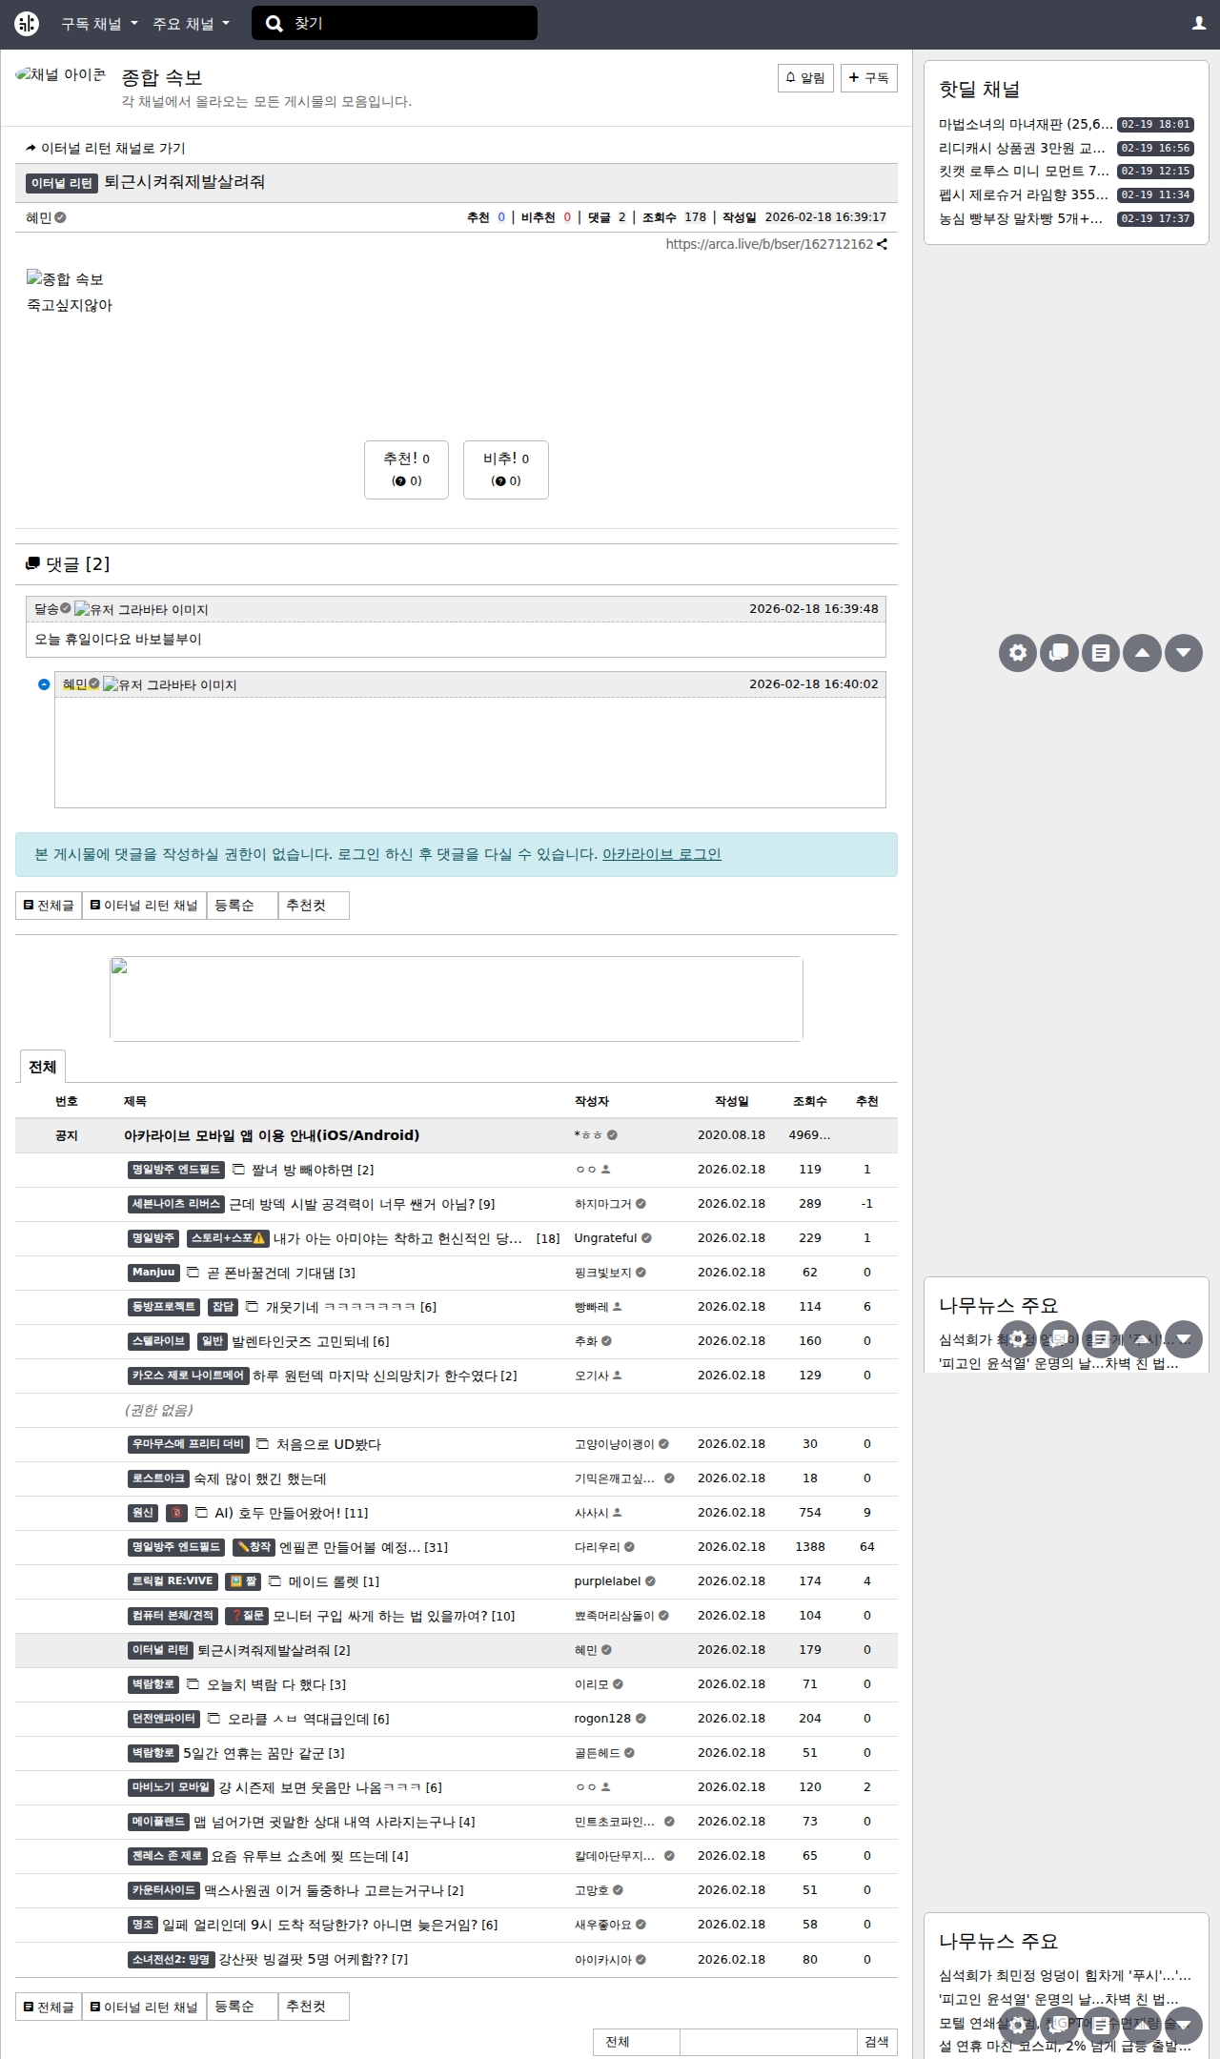
Task: Click the top 전체글 button
Action: [49, 906]
